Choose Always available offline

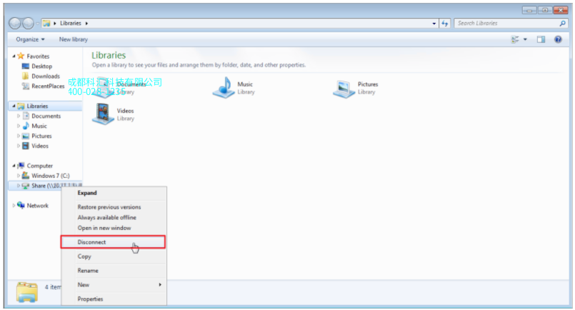(114, 218)
